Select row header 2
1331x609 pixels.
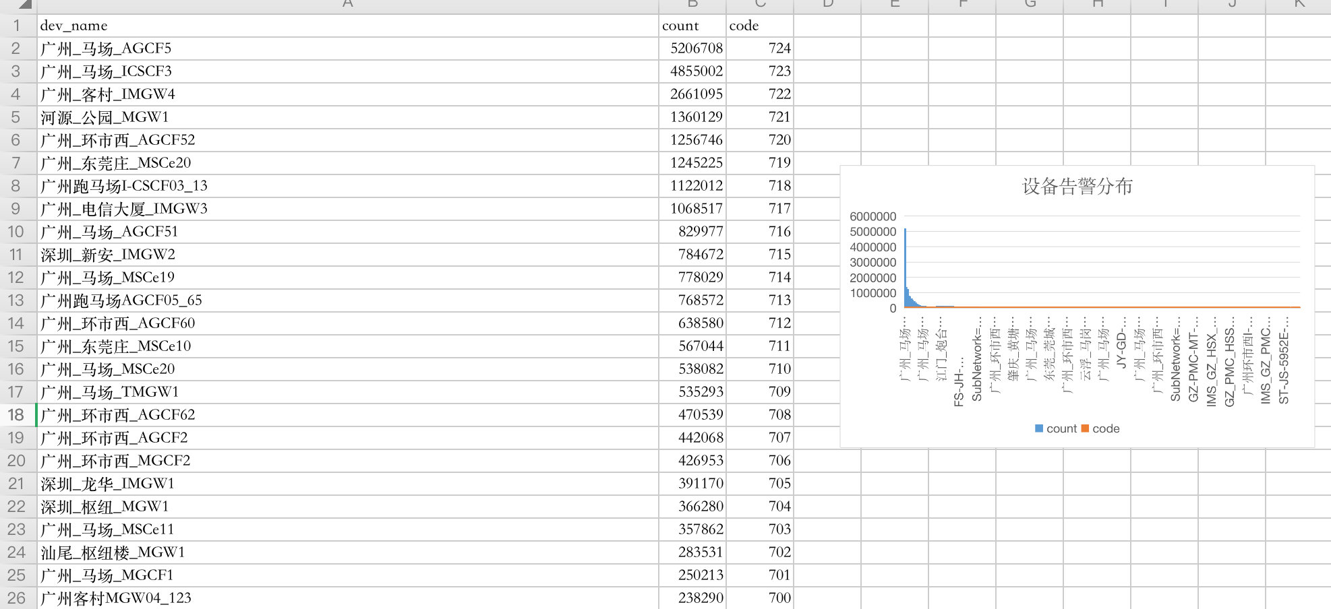coord(16,49)
